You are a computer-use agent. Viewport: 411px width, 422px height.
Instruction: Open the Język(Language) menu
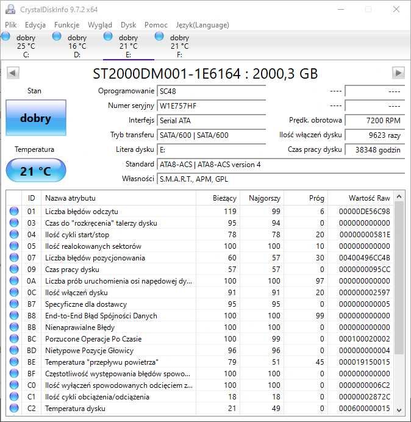202,25
